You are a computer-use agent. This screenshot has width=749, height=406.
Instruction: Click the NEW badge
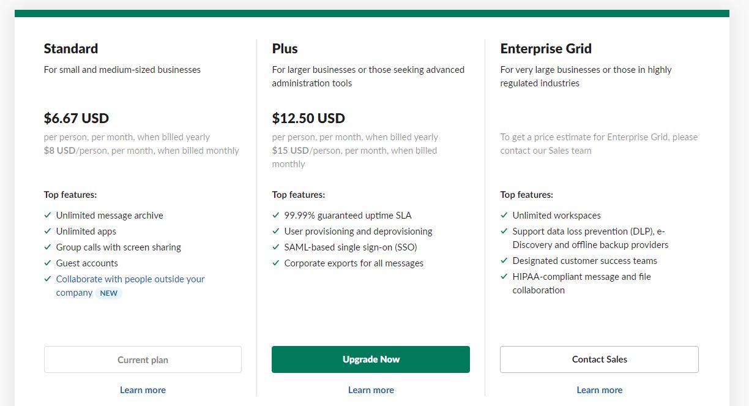109,293
